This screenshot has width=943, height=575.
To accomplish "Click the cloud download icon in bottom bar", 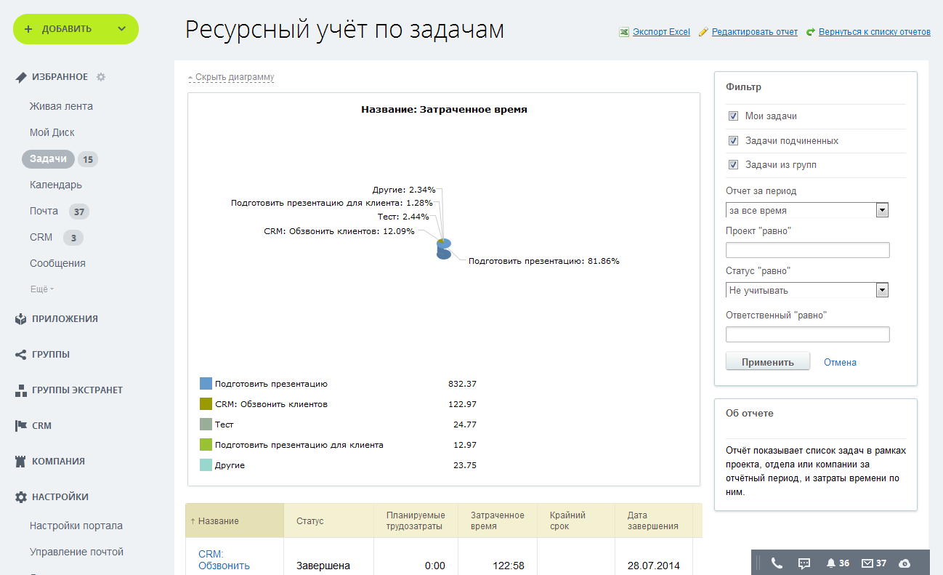I will (x=904, y=563).
